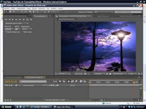146x109 pixels.
Task: Open composition mini-flowchart icon
Action: pos(55,81)
